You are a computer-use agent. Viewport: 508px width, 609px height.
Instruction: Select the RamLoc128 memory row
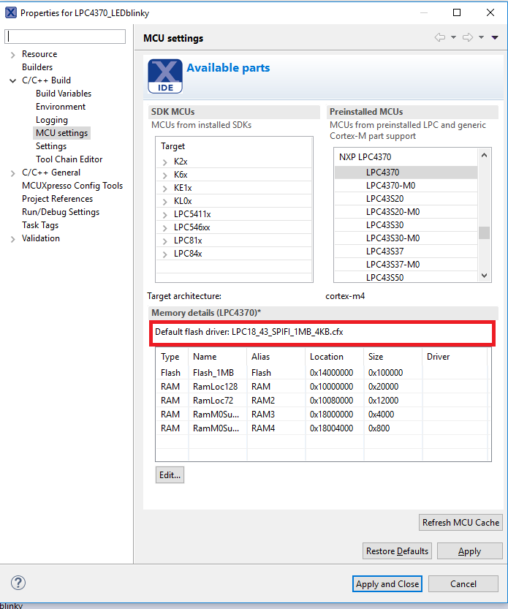[x=323, y=387]
